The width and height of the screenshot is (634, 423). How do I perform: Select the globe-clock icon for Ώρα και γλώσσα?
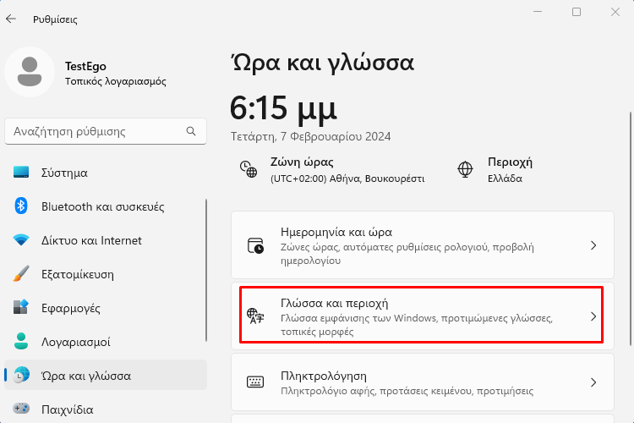[x=21, y=375]
